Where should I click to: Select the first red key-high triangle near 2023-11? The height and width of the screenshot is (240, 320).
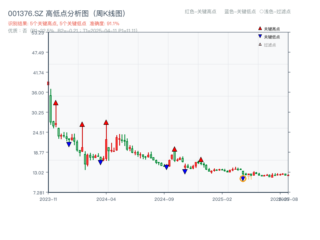click(56, 102)
